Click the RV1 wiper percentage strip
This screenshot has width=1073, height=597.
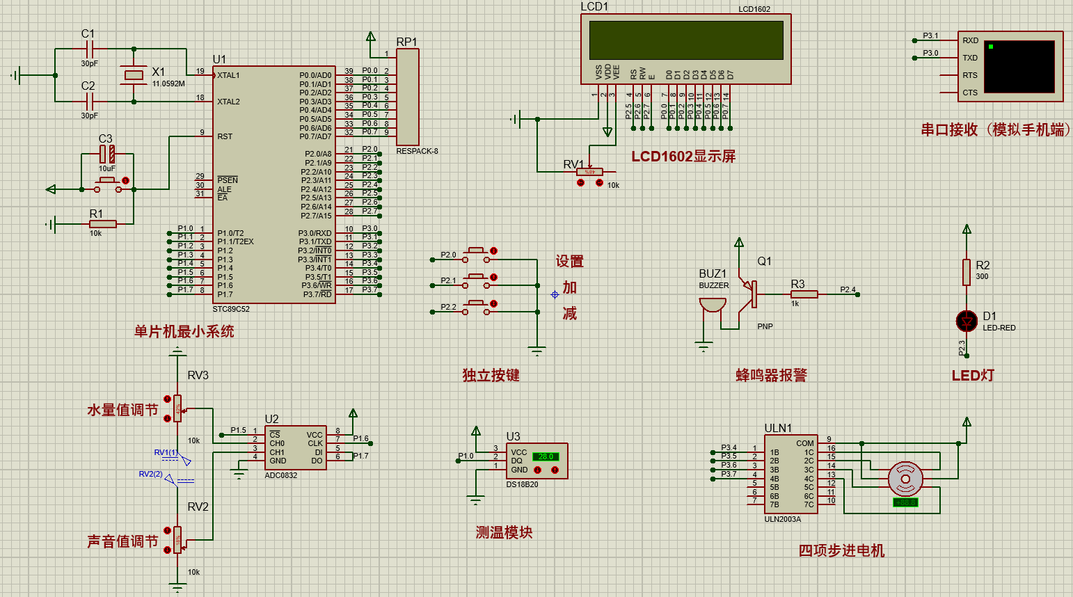point(589,171)
